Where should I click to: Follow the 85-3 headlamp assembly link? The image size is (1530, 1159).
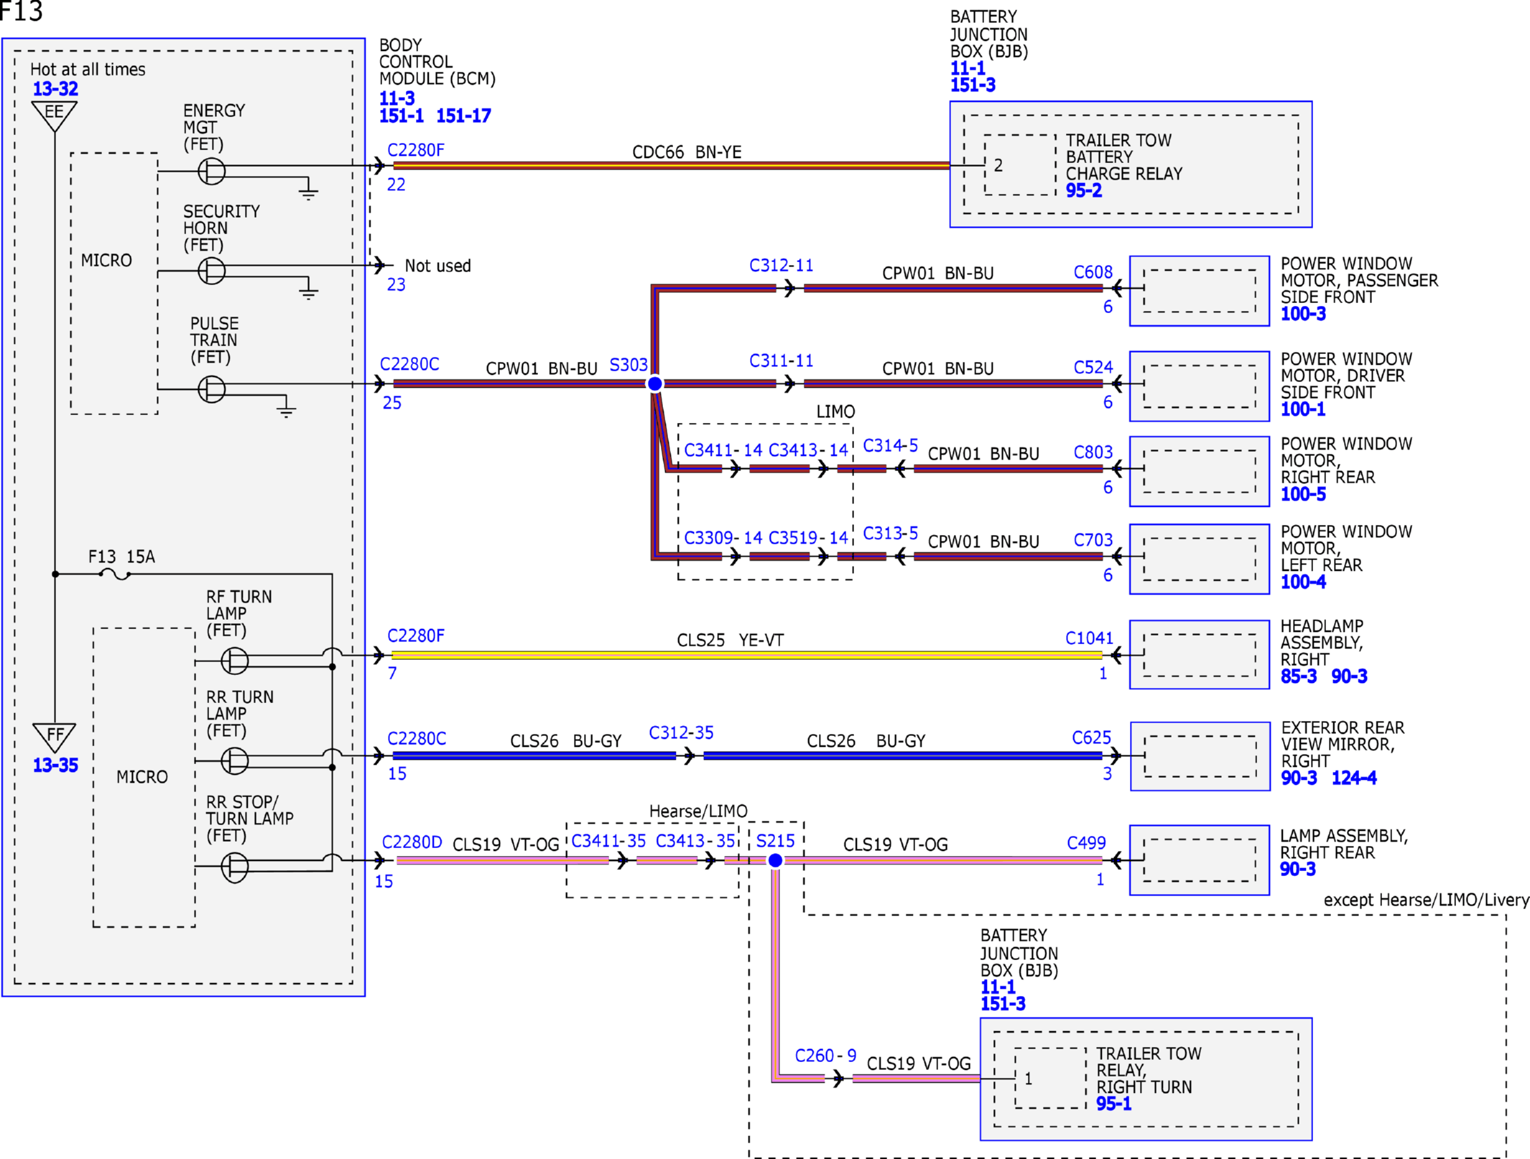click(x=1299, y=676)
